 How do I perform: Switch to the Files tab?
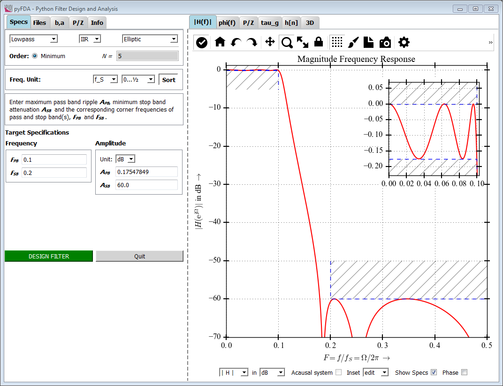point(39,23)
